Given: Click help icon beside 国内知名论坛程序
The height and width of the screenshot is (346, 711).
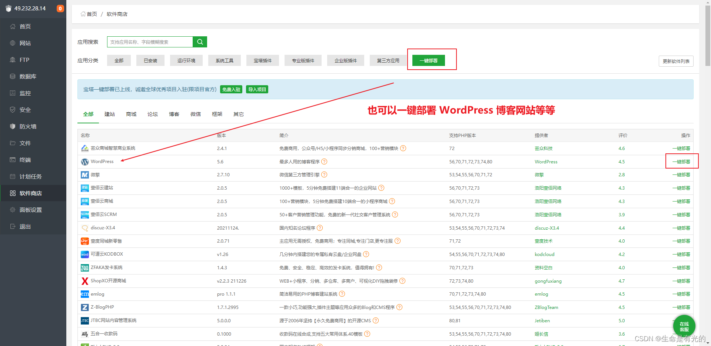Looking at the screenshot, I should point(320,228).
